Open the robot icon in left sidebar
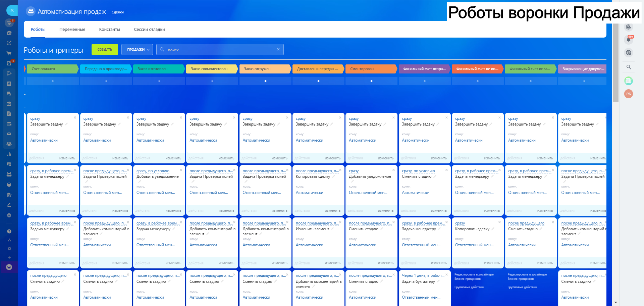This screenshot has height=306, width=644. (9, 174)
